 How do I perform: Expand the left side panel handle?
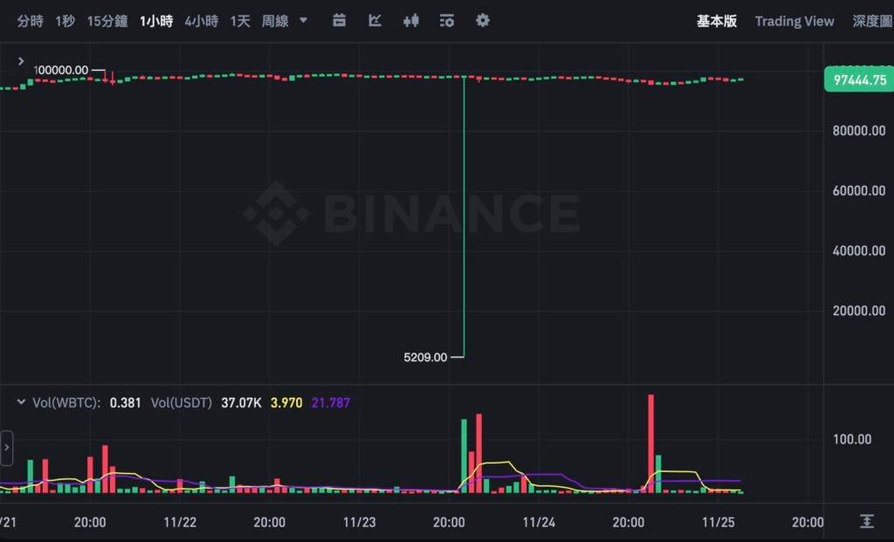[7, 448]
